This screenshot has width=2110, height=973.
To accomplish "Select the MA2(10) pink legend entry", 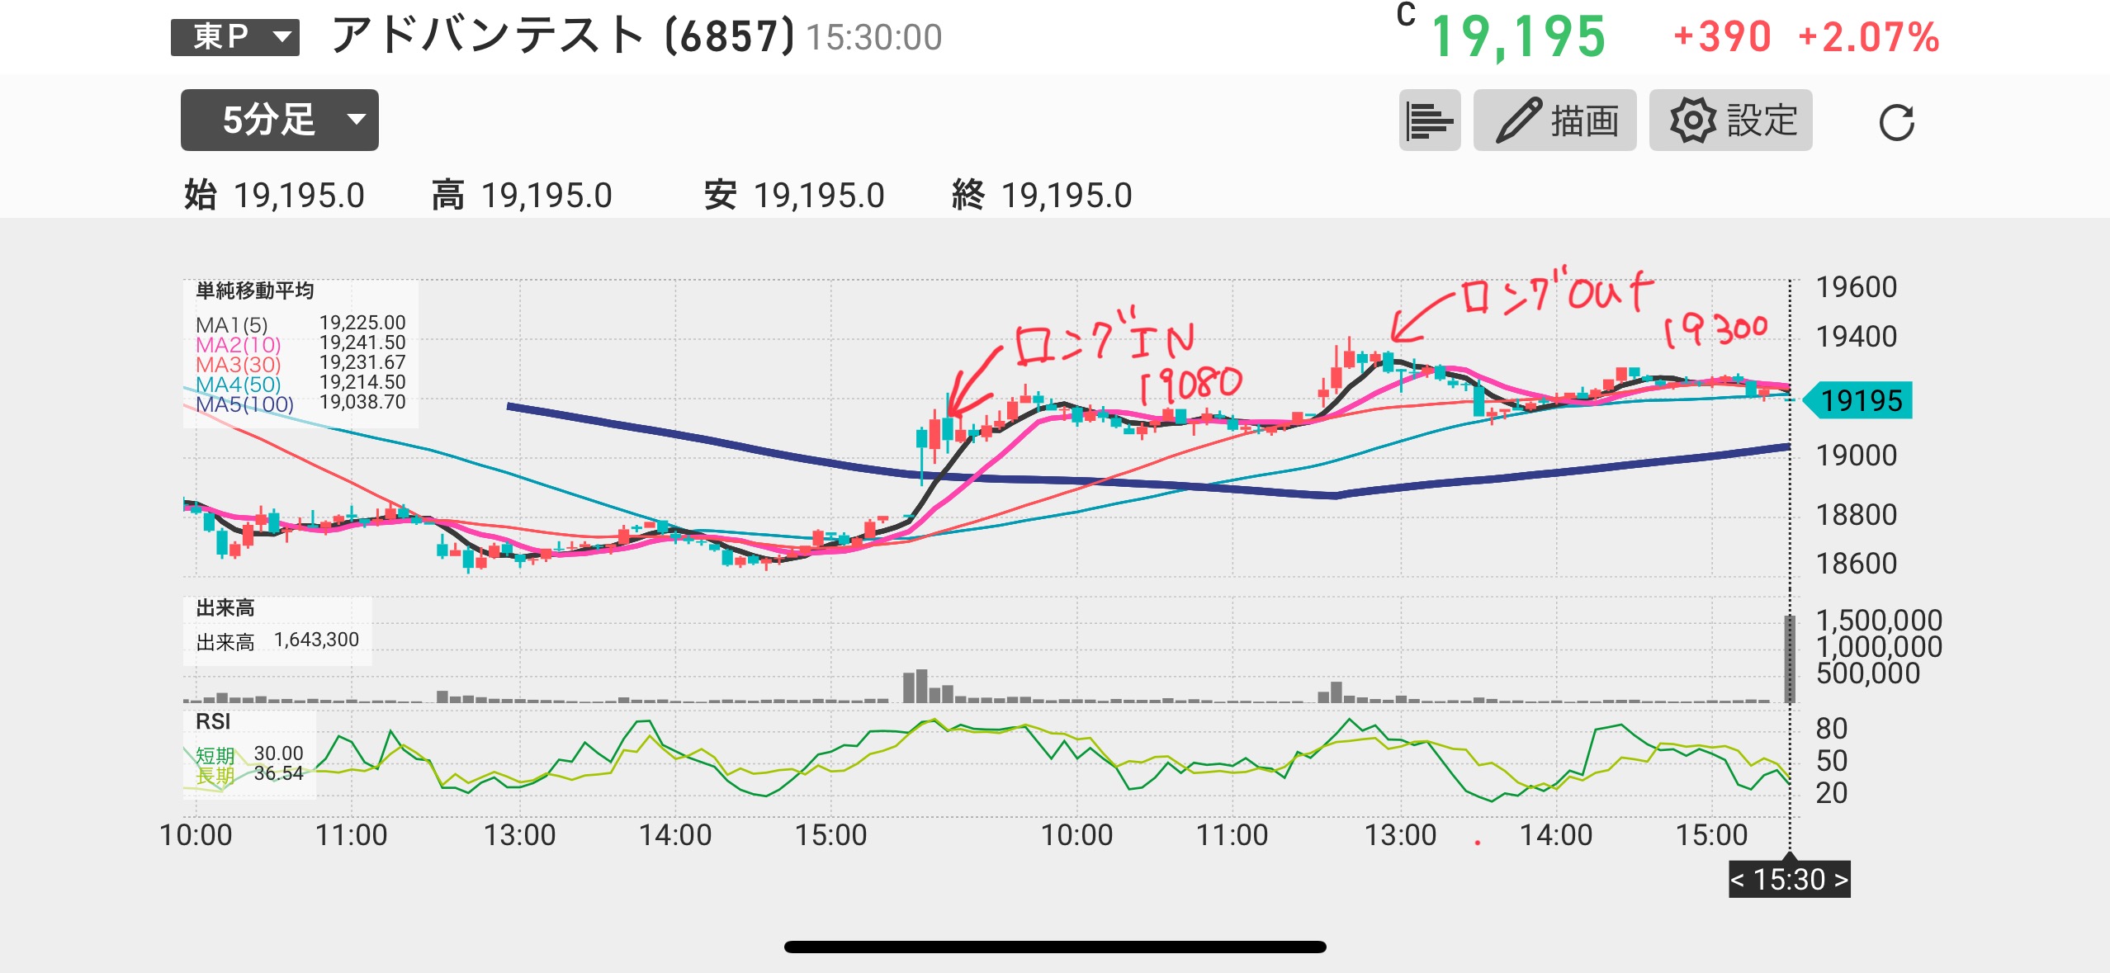I will [x=239, y=344].
